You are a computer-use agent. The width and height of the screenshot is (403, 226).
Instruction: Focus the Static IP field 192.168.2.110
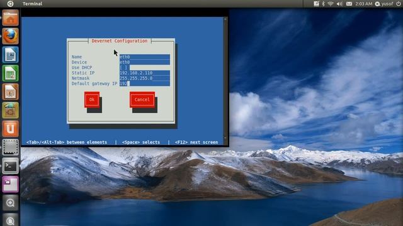pos(145,73)
